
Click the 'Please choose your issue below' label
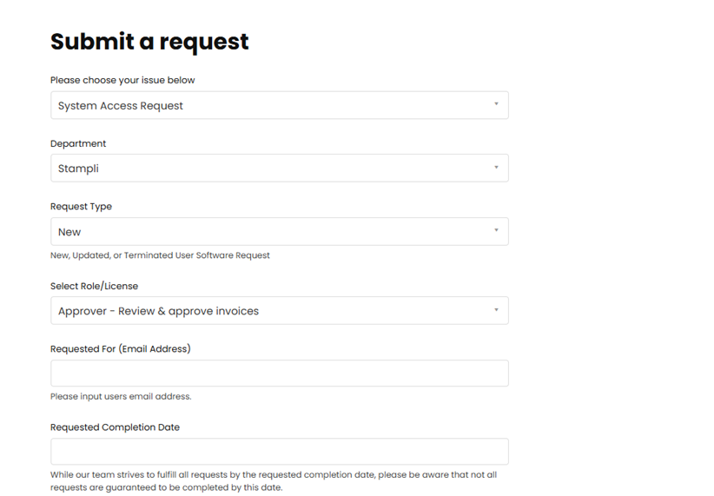(x=122, y=80)
